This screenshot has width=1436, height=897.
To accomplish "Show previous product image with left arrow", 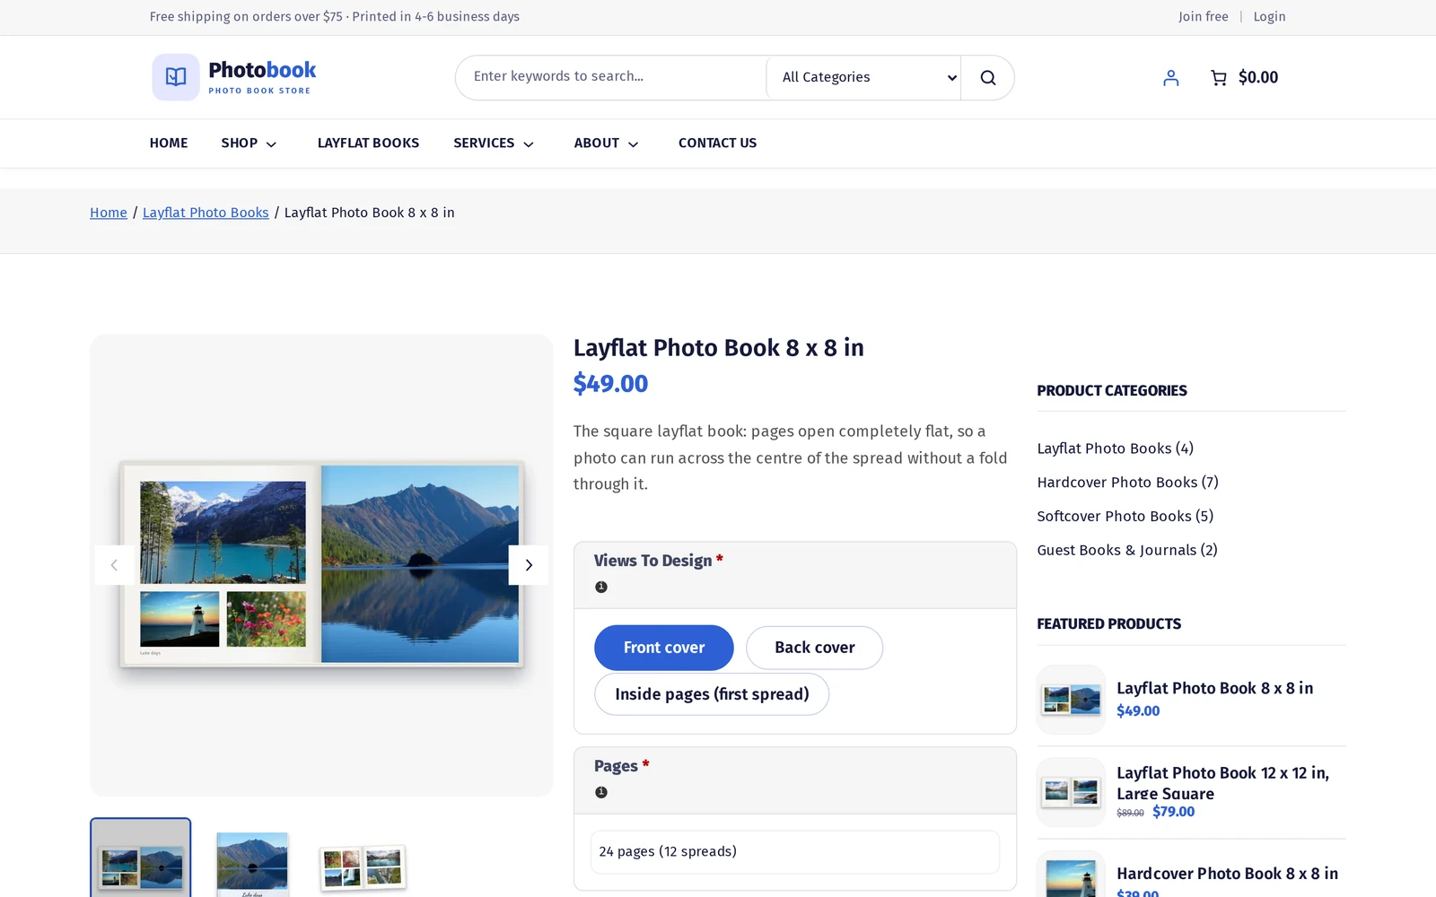I will [x=114, y=565].
